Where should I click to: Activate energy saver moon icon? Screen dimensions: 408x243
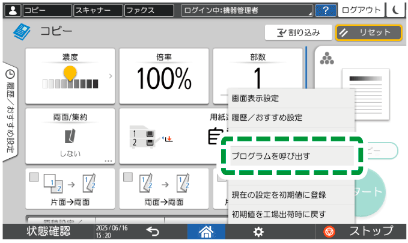395,10
